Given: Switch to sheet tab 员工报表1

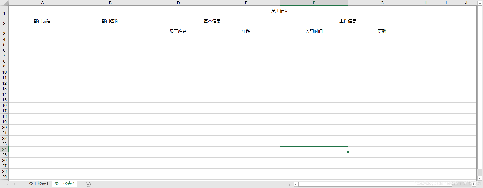Looking at the screenshot, I should pyautogui.click(x=38, y=184).
